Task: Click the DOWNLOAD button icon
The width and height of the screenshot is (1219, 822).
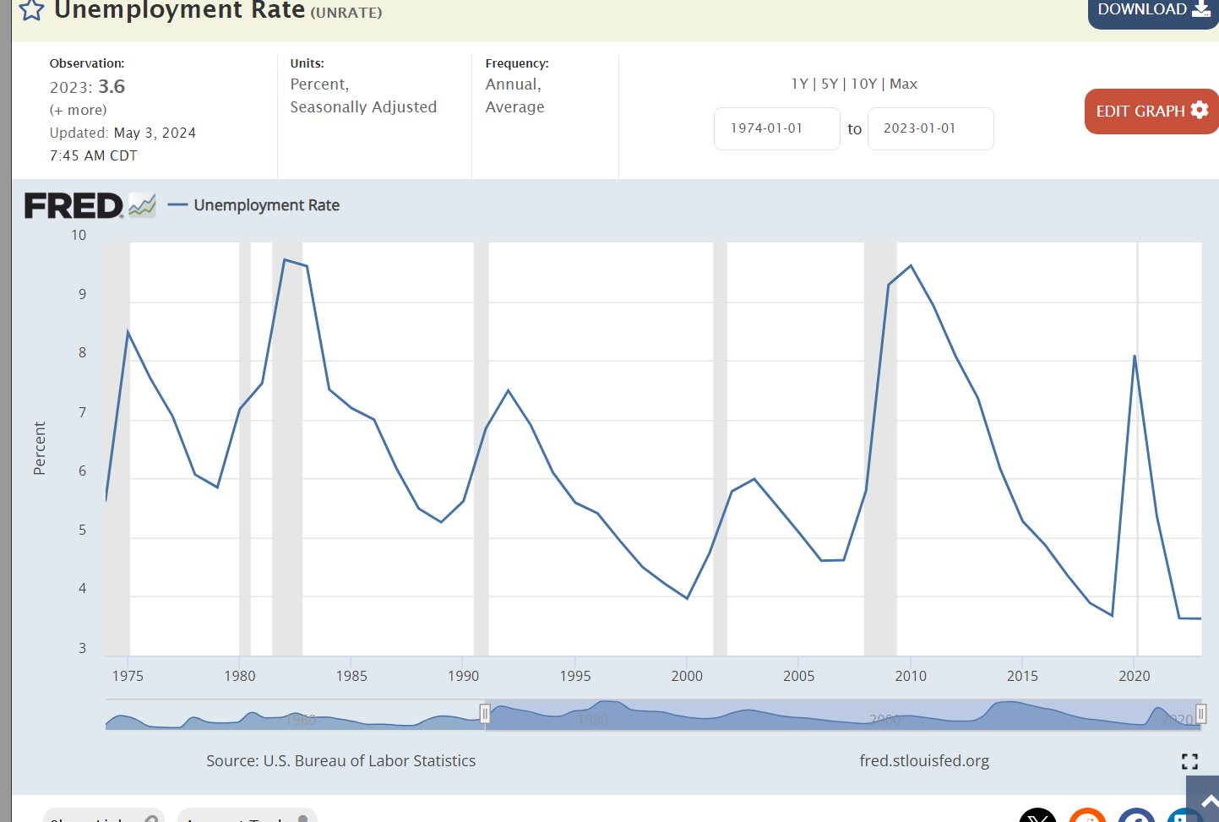Action: 1200,9
